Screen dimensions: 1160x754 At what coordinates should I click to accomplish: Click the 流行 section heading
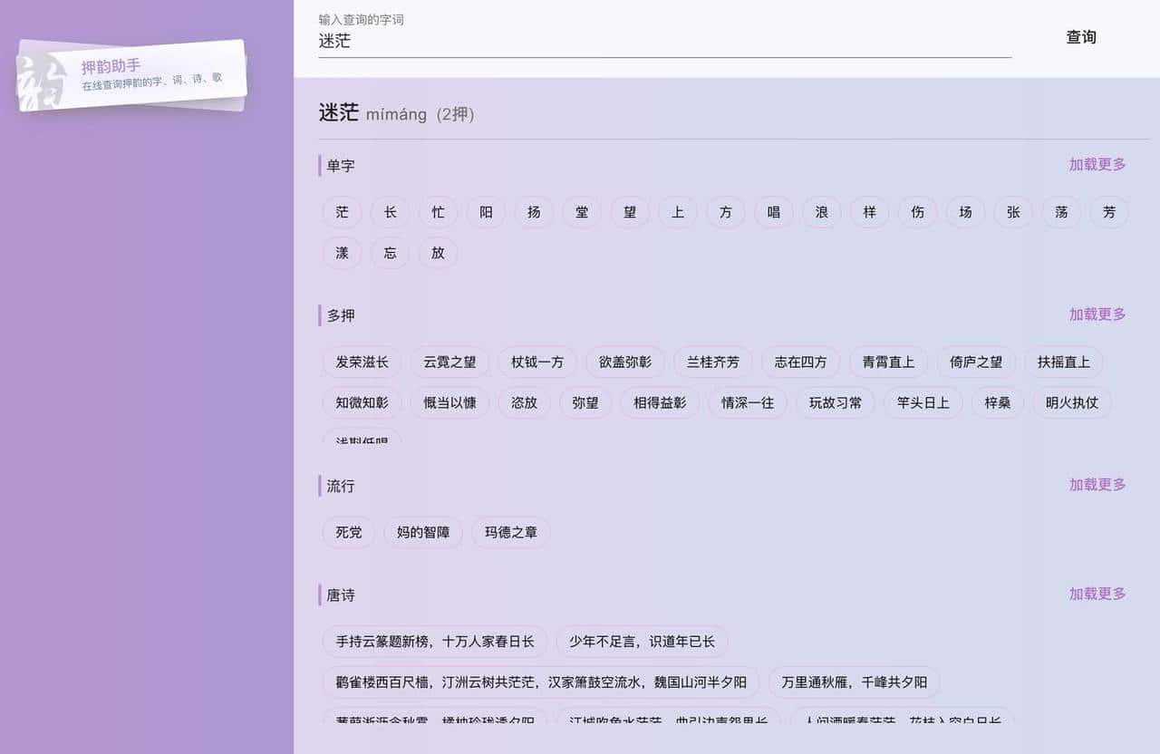340,486
